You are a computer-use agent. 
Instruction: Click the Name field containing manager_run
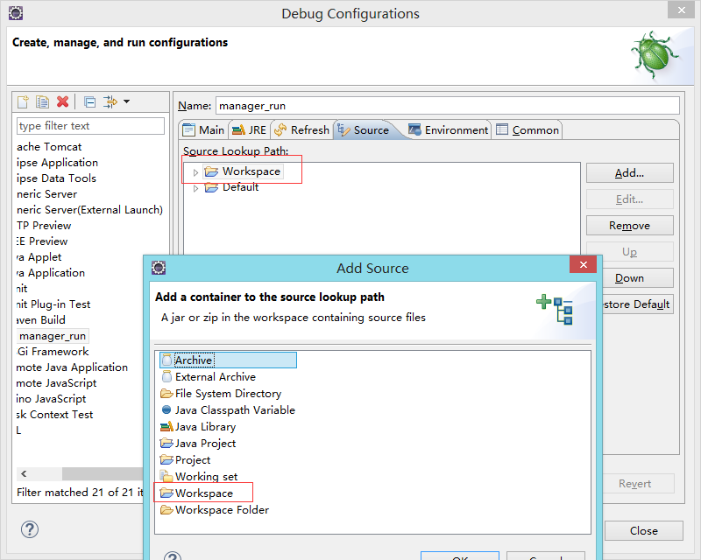click(x=448, y=106)
